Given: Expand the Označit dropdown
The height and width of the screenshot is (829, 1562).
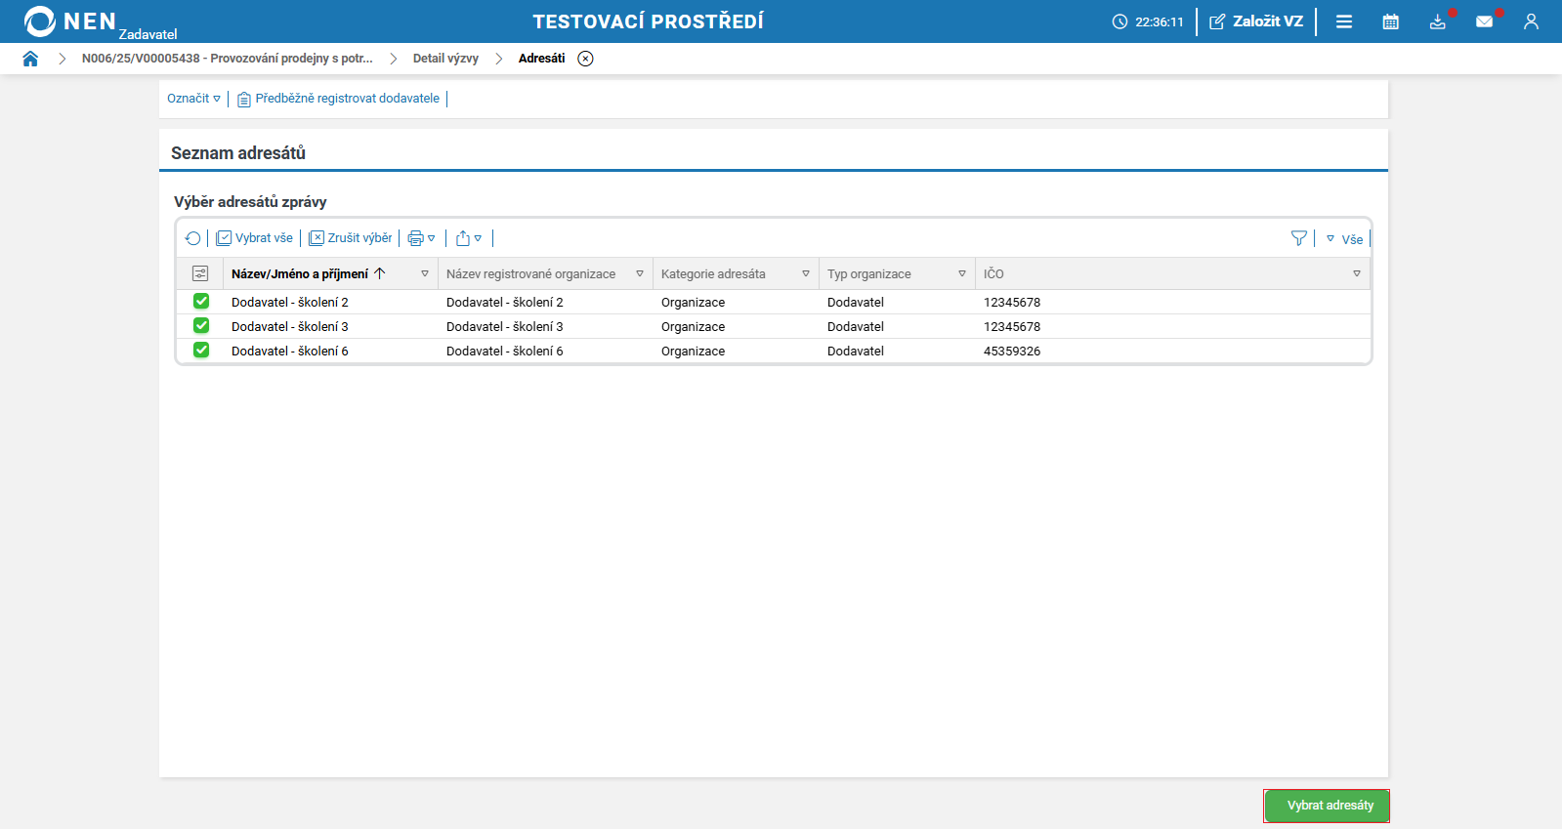Looking at the screenshot, I should click(x=193, y=99).
